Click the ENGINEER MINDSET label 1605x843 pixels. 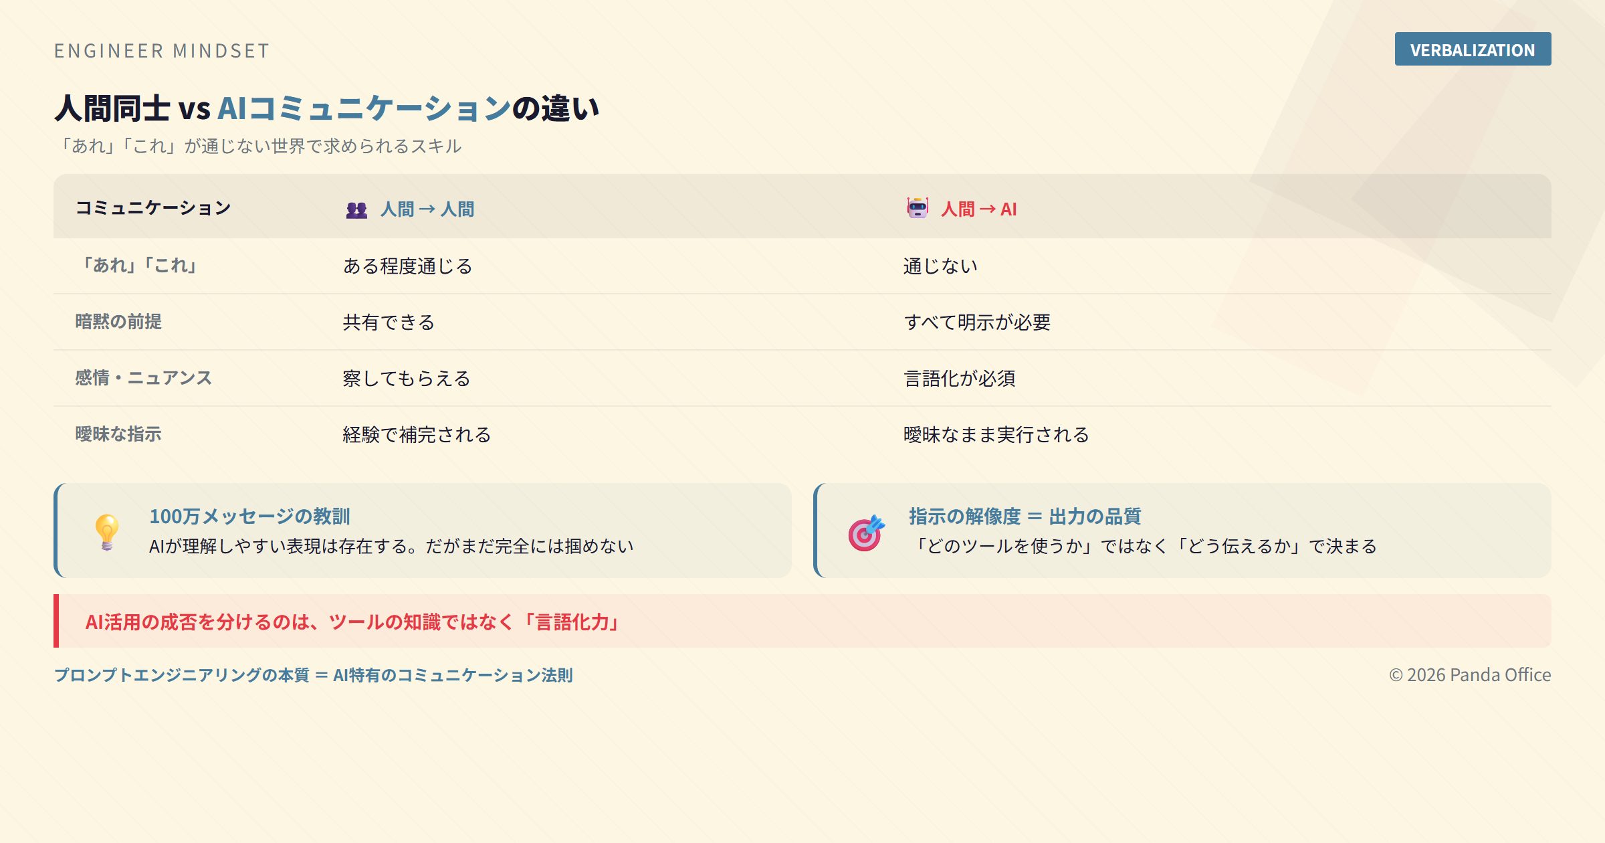coord(162,51)
